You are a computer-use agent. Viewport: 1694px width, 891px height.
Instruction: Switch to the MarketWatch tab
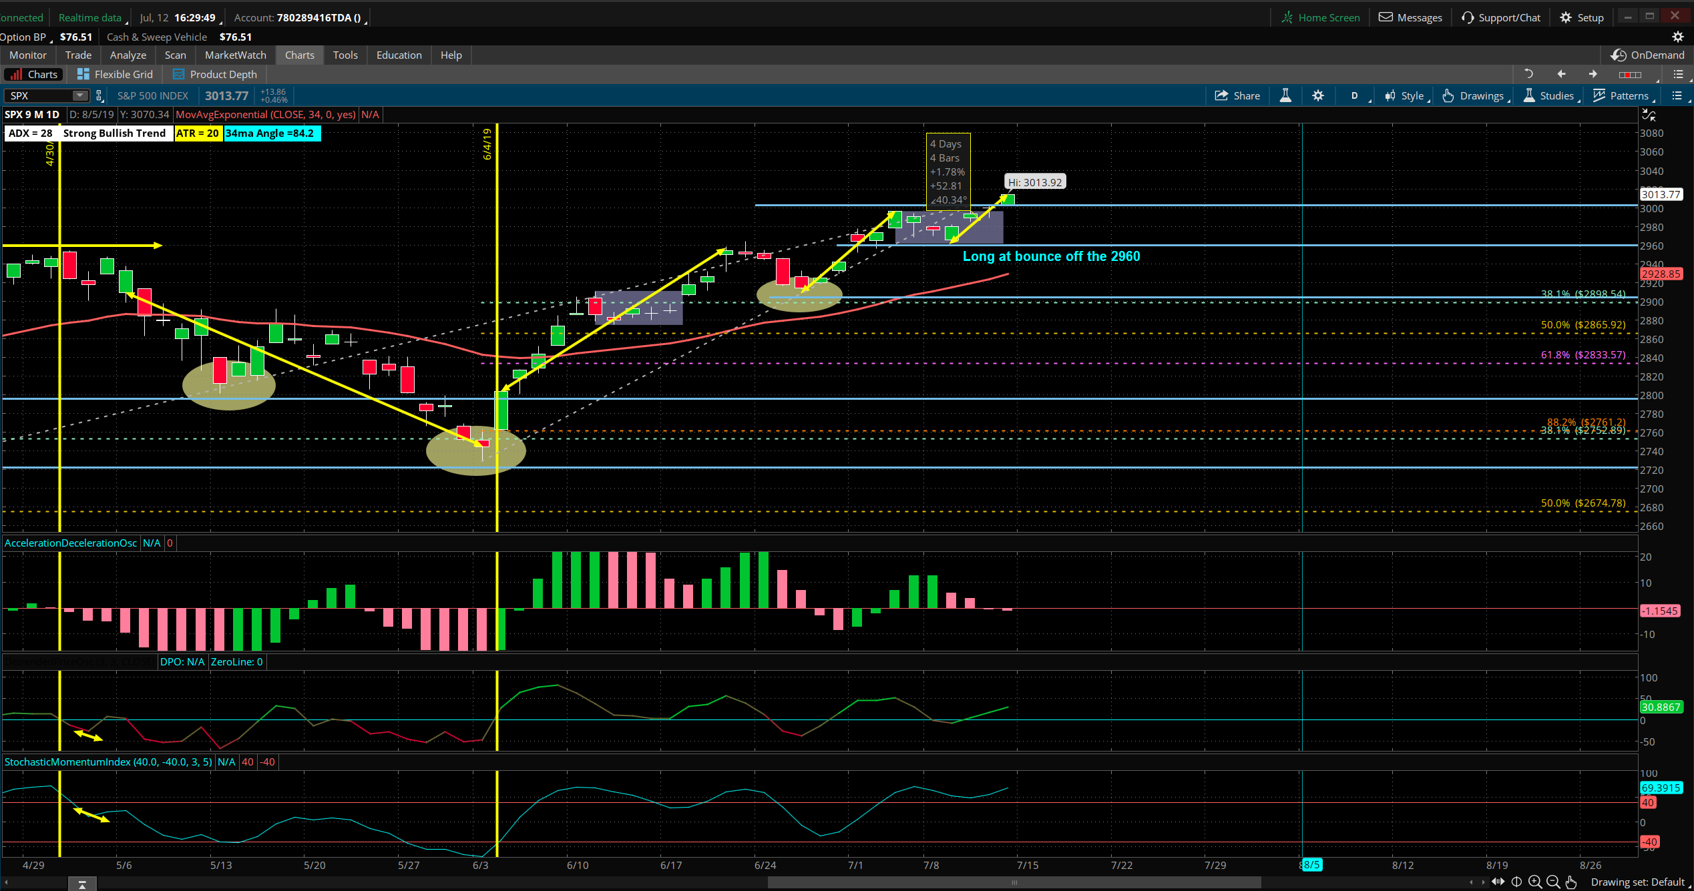(235, 55)
